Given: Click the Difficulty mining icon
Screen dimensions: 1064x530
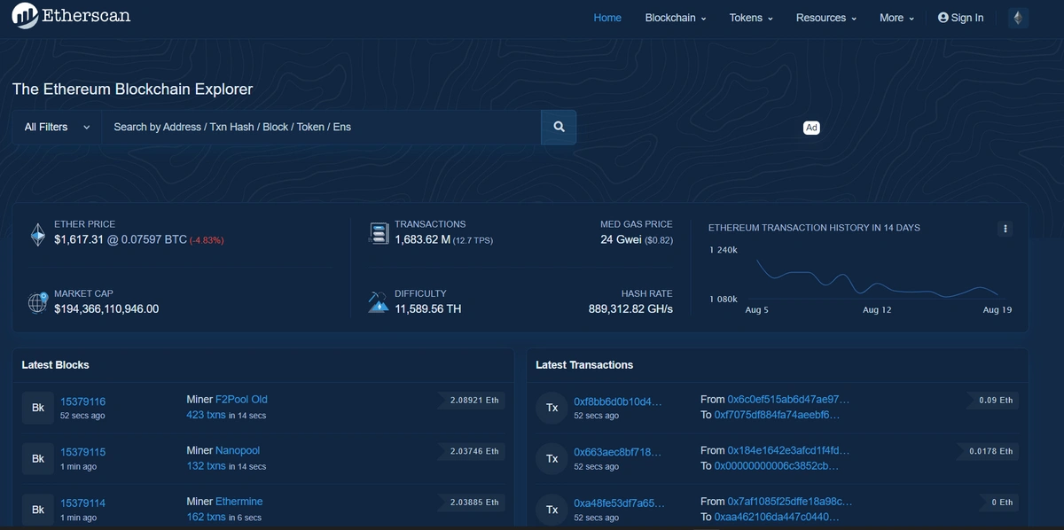Looking at the screenshot, I should click(x=379, y=302).
